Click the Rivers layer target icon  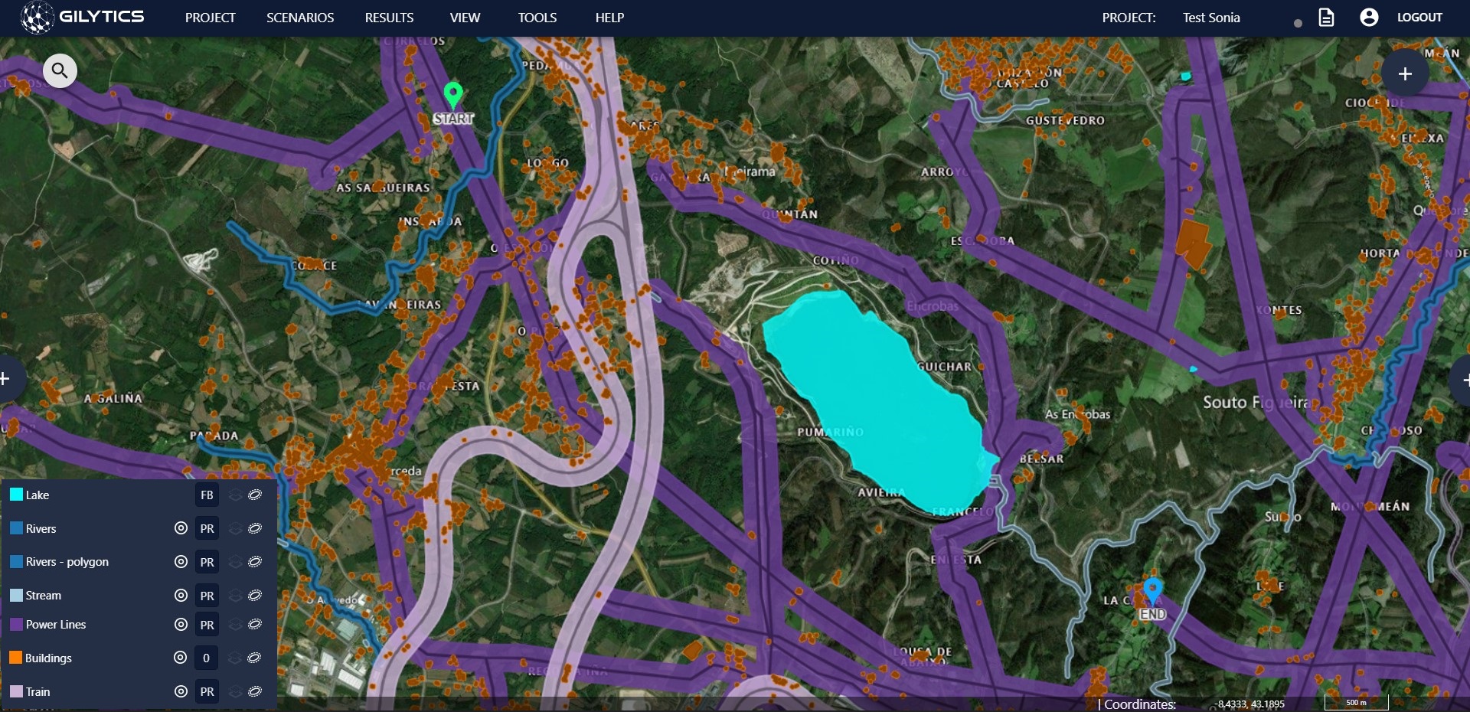[181, 528]
